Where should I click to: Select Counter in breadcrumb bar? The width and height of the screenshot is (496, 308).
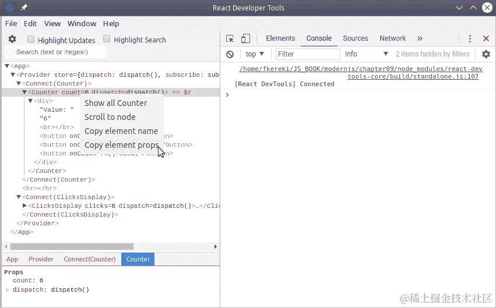(138, 259)
